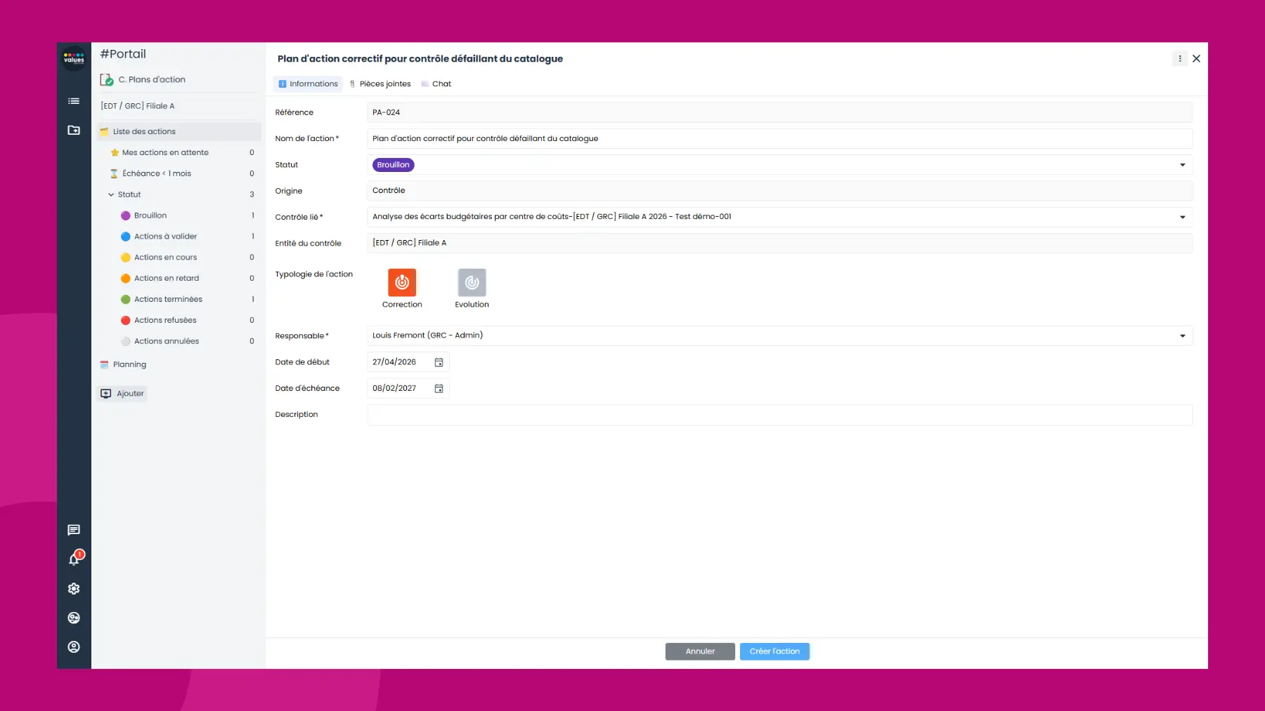Open settings via the gear icon
This screenshot has height=711, width=1265.
pyautogui.click(x=74, y=588)
